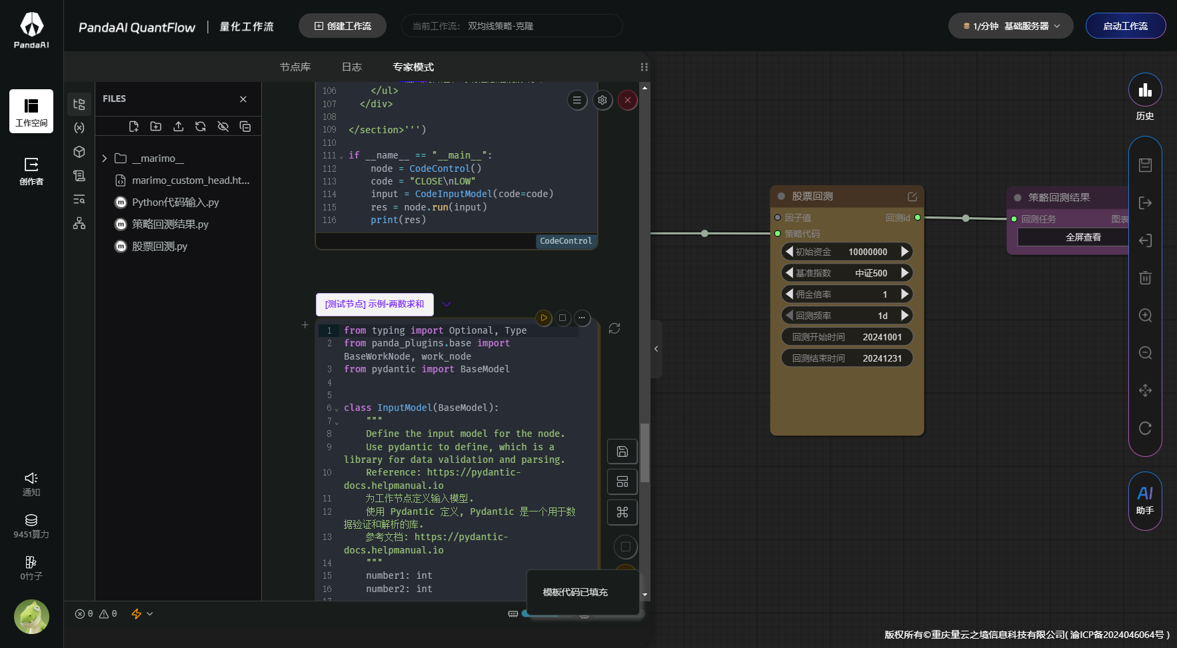
Task: Open the variables (x) panel
Action: [x=79, y=128]
